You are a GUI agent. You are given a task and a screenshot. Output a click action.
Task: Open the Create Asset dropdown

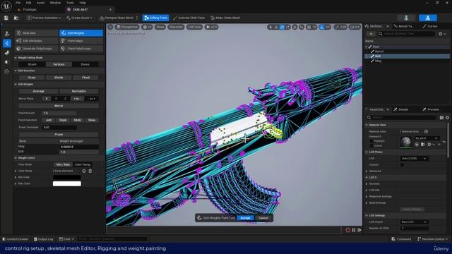click(x=79, y=18)
